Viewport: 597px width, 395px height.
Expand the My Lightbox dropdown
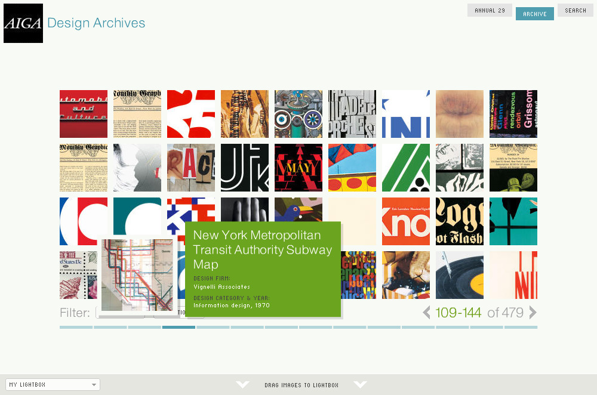tap(53, 384)
